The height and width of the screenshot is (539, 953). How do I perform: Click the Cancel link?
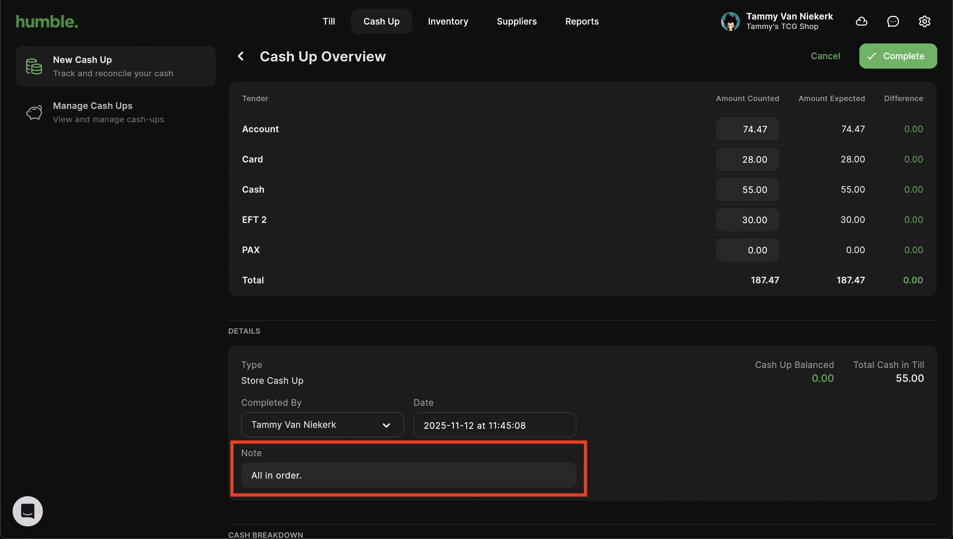tap(825, 56)
